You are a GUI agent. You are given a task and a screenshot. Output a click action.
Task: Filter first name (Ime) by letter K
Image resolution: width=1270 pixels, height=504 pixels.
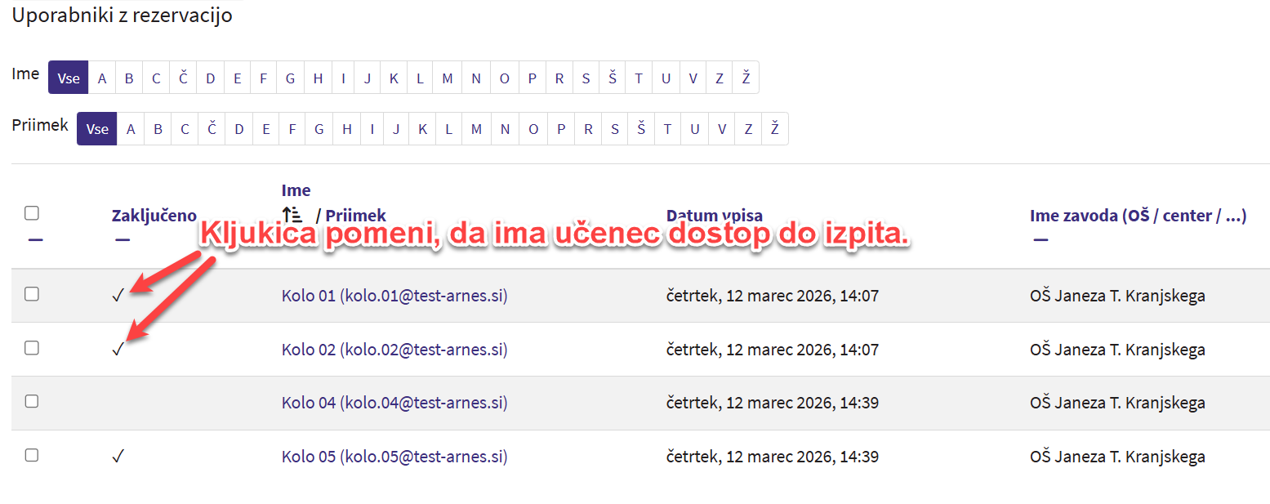coord(394,78)
